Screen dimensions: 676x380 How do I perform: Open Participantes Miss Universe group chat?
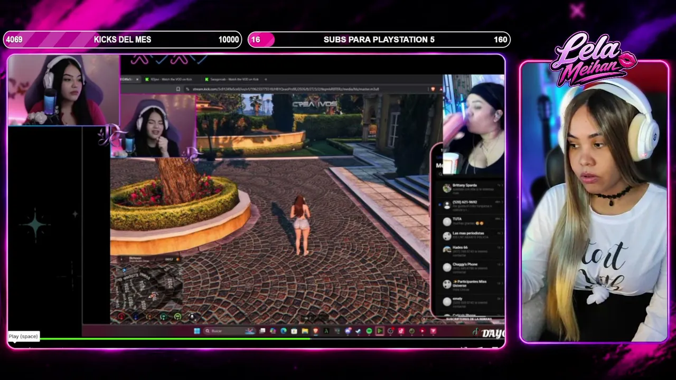pos(471,284)
